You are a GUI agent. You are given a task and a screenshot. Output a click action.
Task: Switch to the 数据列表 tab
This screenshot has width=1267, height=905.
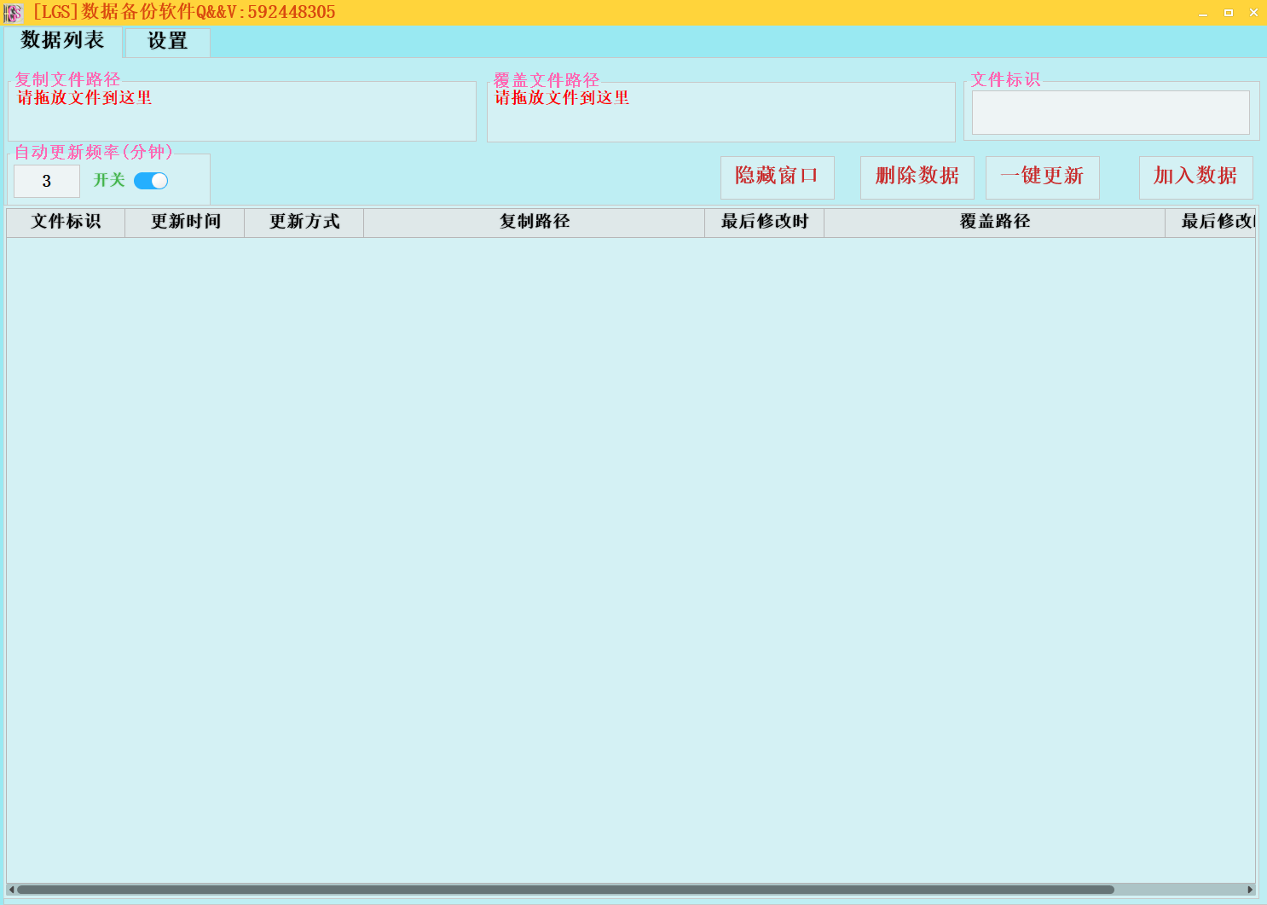(63, 41)
